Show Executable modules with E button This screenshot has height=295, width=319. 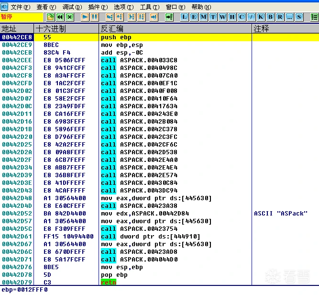pos(194,17)
